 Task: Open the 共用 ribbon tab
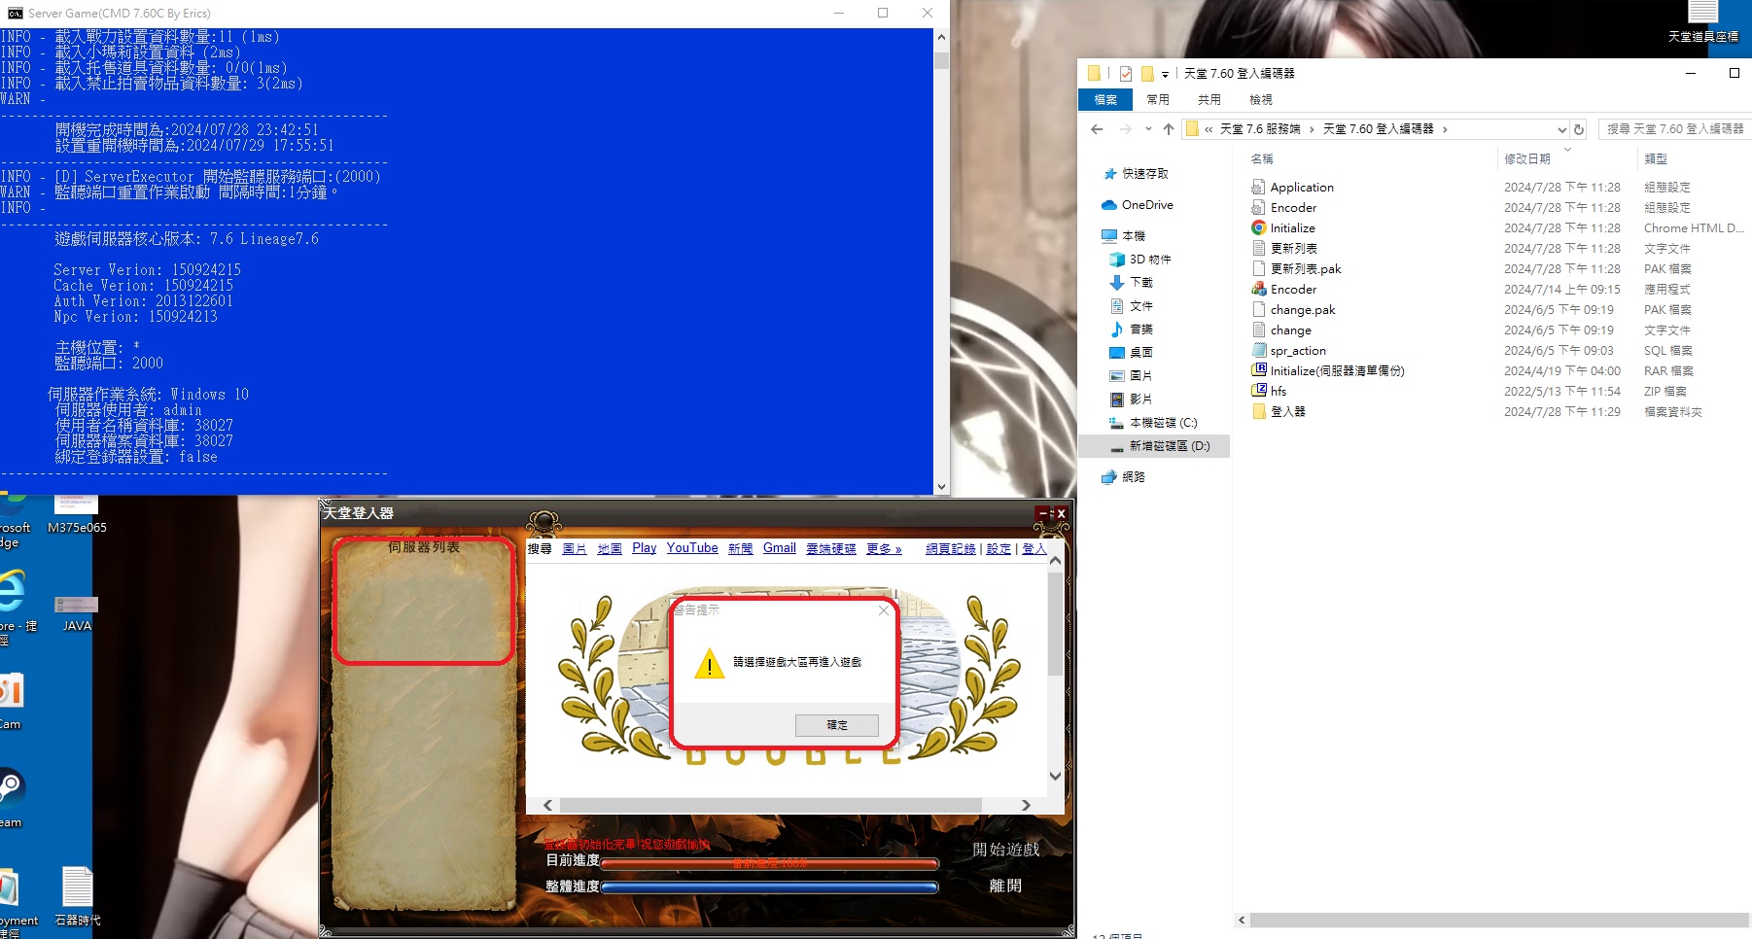[x=1209, y=99]
